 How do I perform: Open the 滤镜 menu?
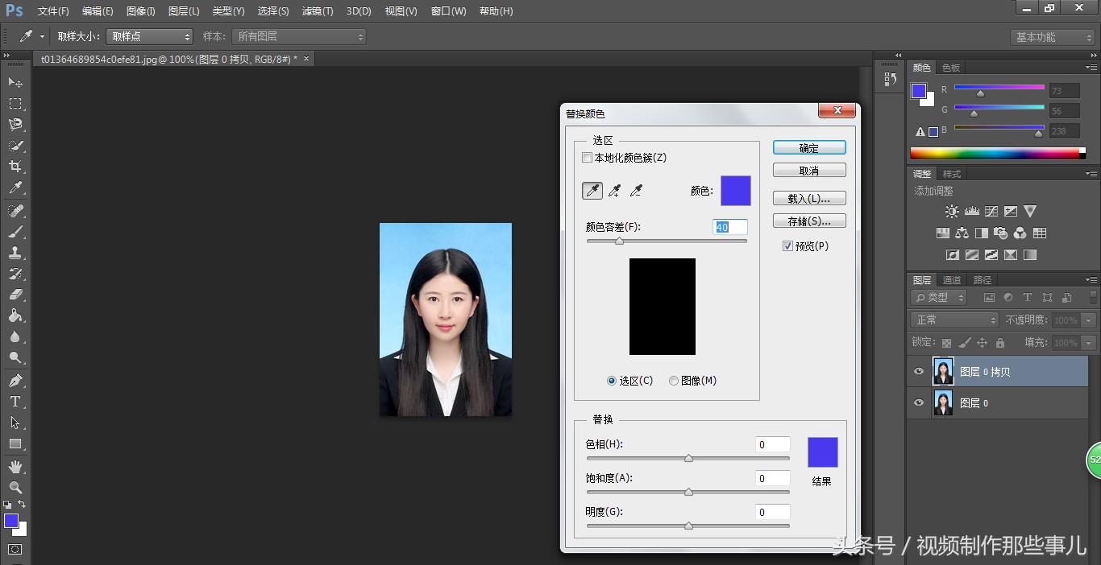pos(317,11)
